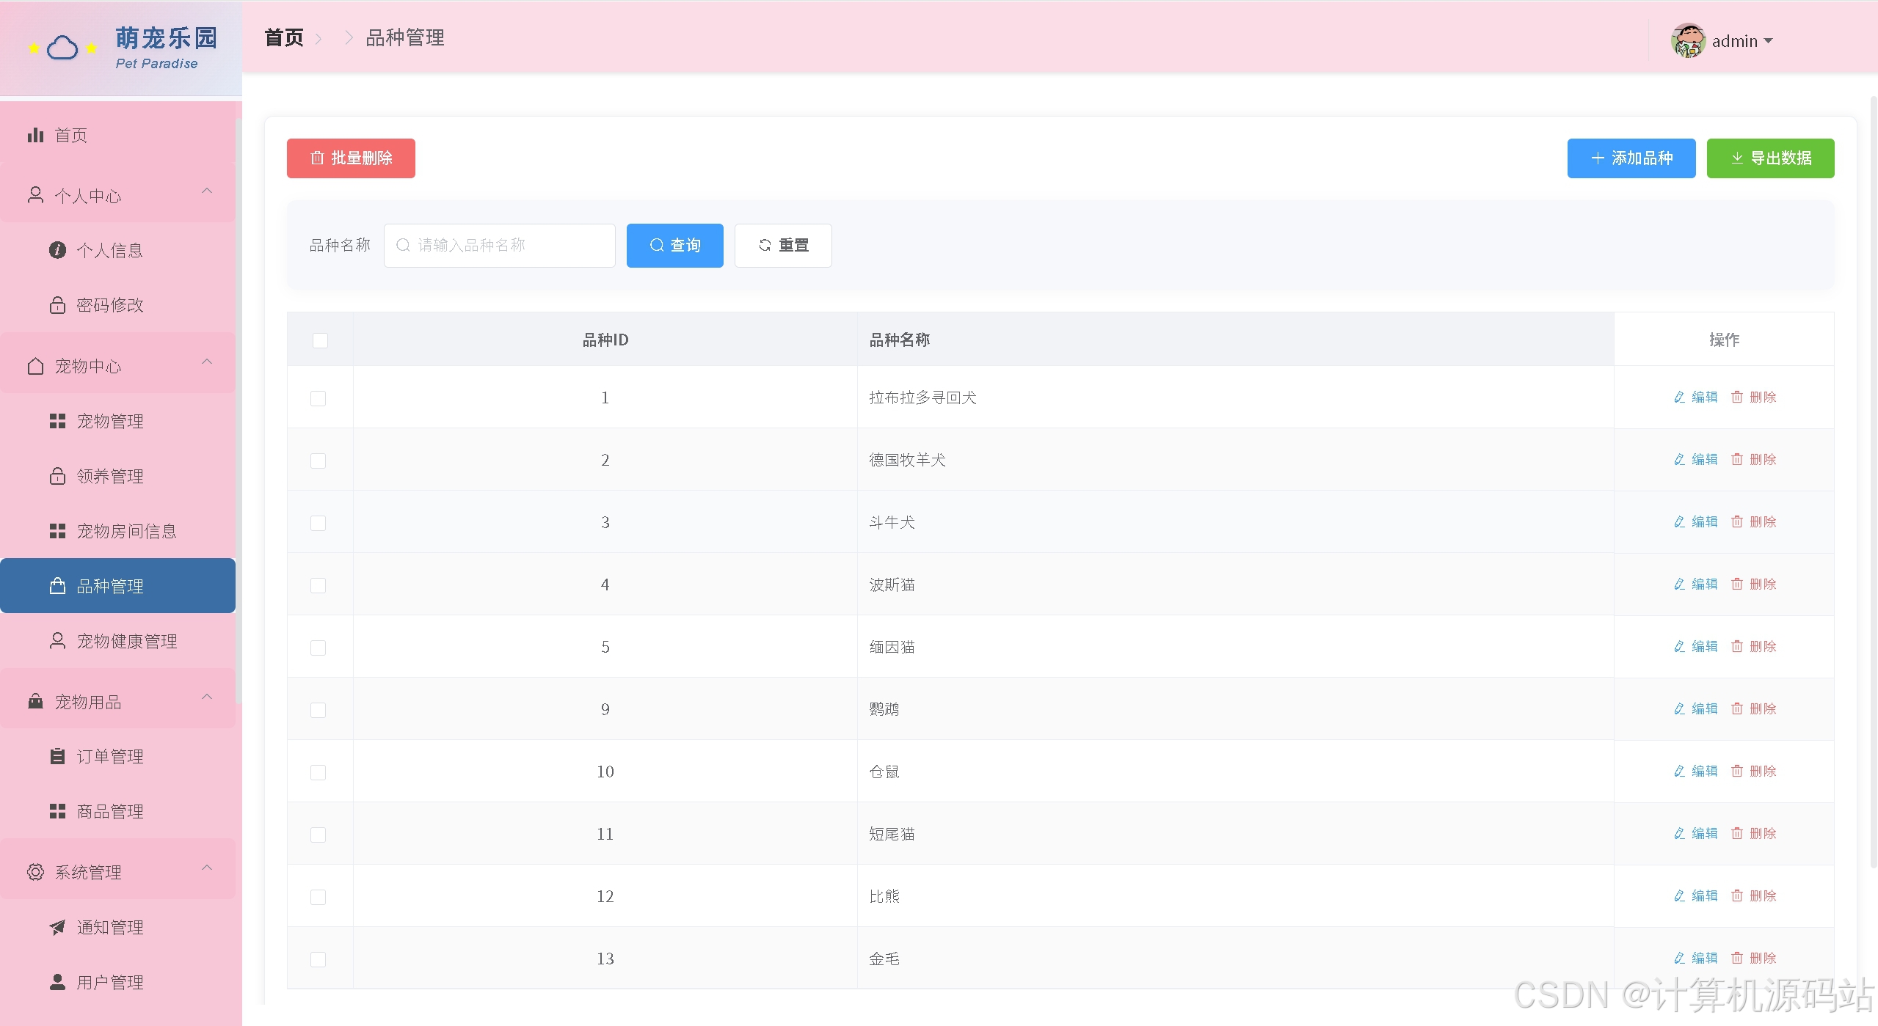Check the checkbox for 仓鼠 row
The image size is (1878, 1026).
318,772
